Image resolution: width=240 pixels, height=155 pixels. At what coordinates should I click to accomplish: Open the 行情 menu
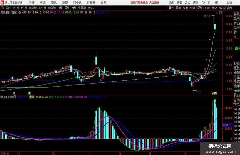(x=31, y=3)
